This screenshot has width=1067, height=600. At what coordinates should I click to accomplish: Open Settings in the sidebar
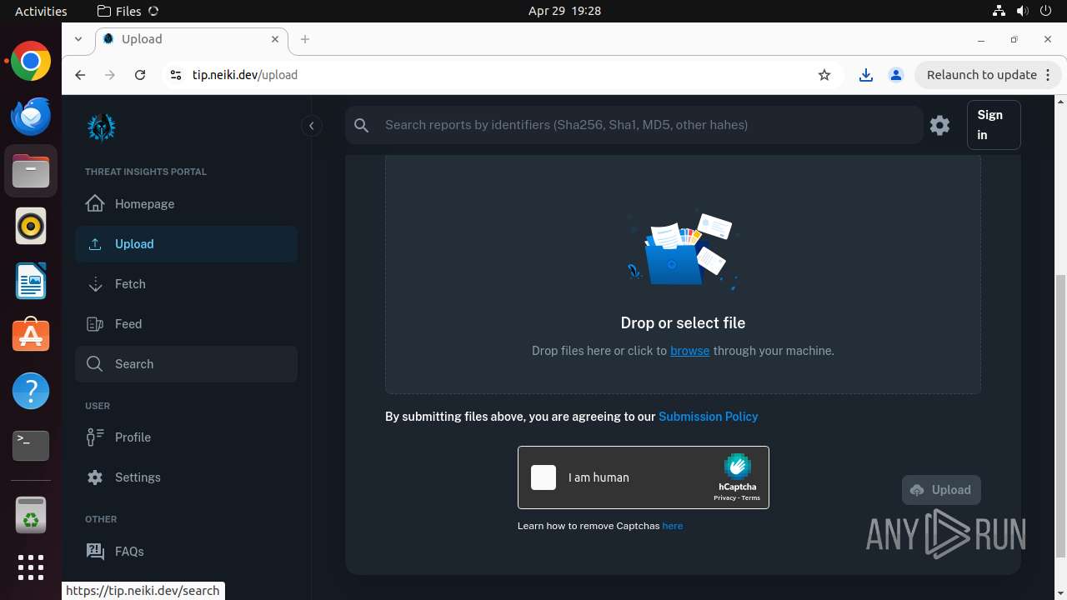pos(186,477)
